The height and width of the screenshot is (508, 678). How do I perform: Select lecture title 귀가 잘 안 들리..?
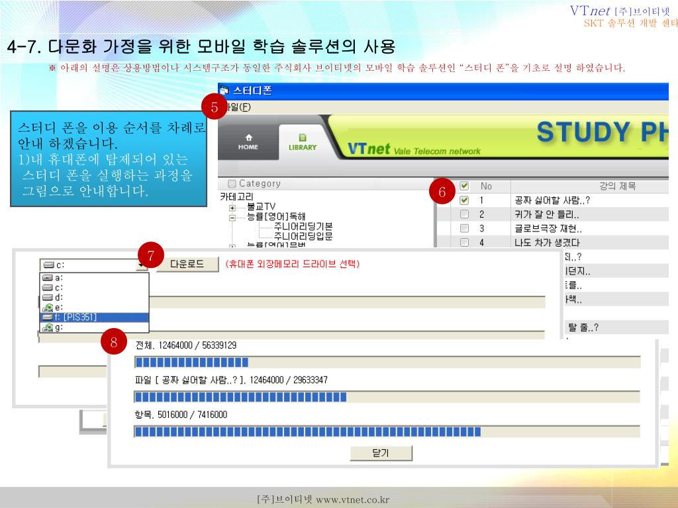(546, 214)
